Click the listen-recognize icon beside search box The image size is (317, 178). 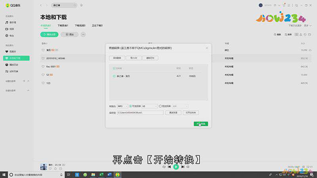point(81,5)
